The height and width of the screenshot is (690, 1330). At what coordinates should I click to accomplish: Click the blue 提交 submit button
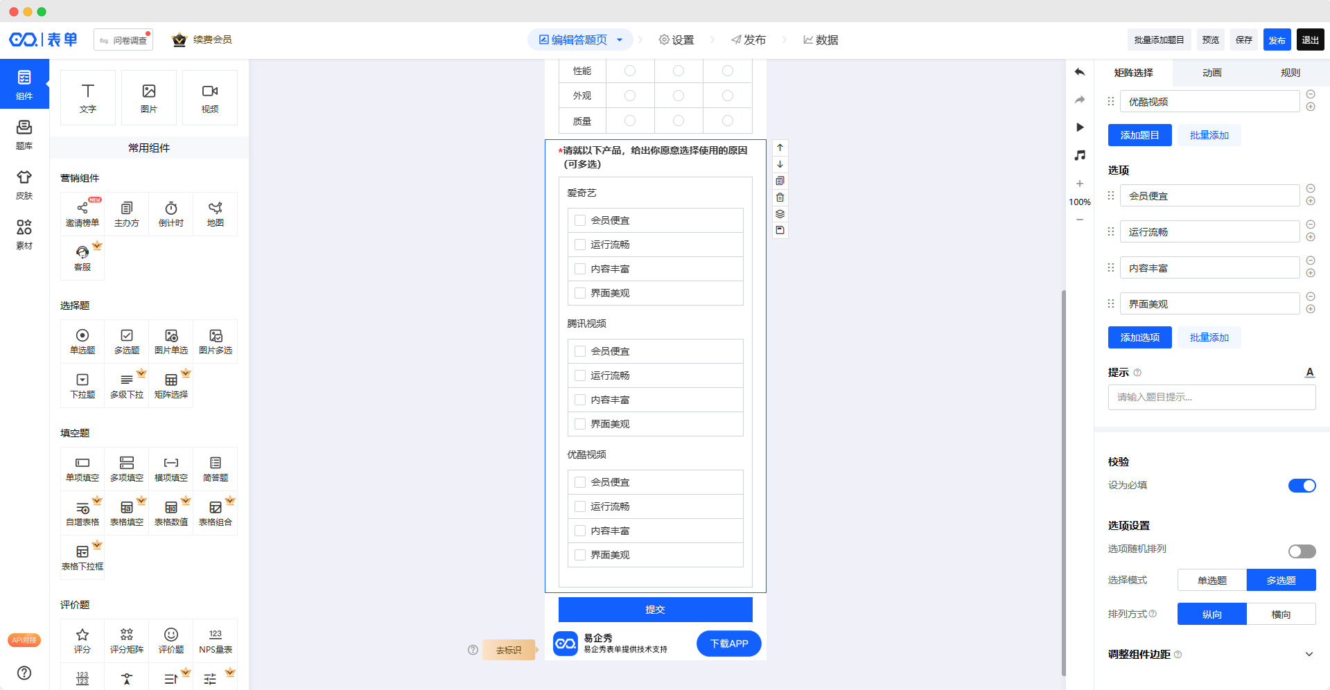click(656, 610)
